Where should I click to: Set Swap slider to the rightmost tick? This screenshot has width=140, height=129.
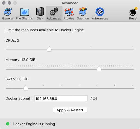click(x=132, y=89)
